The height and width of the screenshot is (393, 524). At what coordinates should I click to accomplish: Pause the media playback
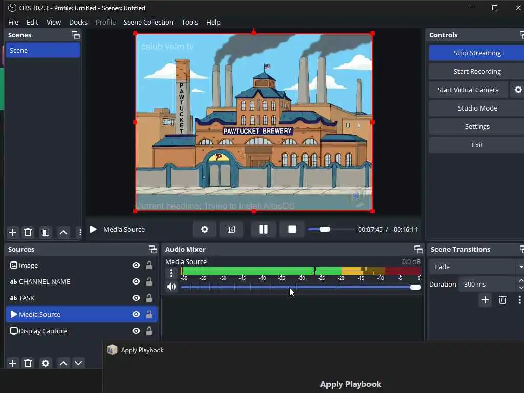pos(264,229)
